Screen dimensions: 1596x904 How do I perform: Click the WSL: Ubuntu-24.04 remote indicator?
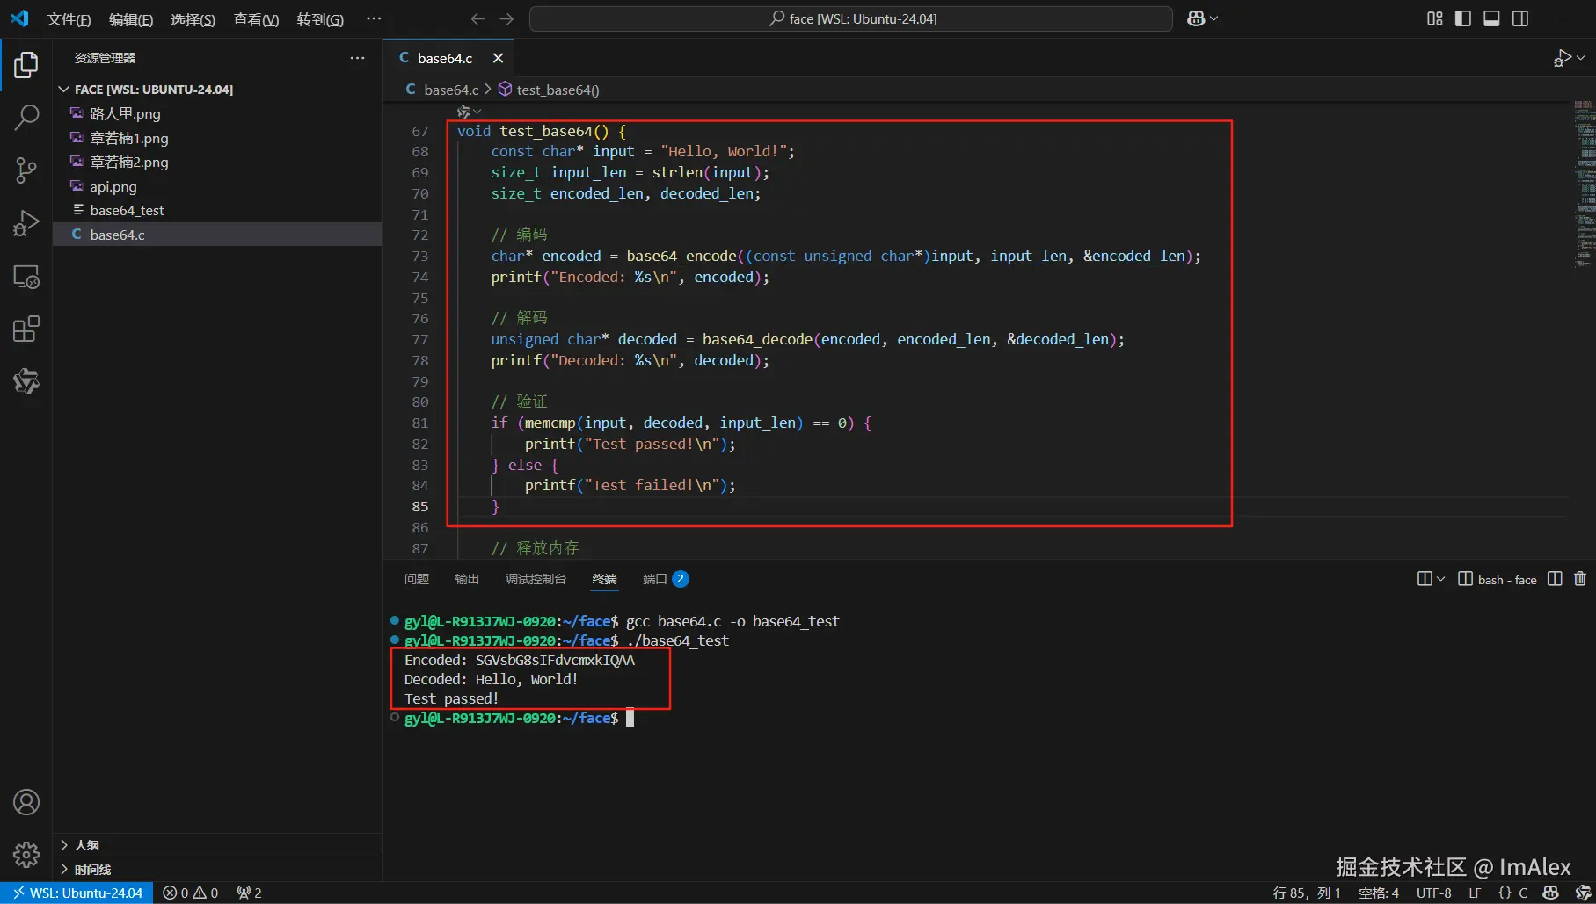pos(77,893)
